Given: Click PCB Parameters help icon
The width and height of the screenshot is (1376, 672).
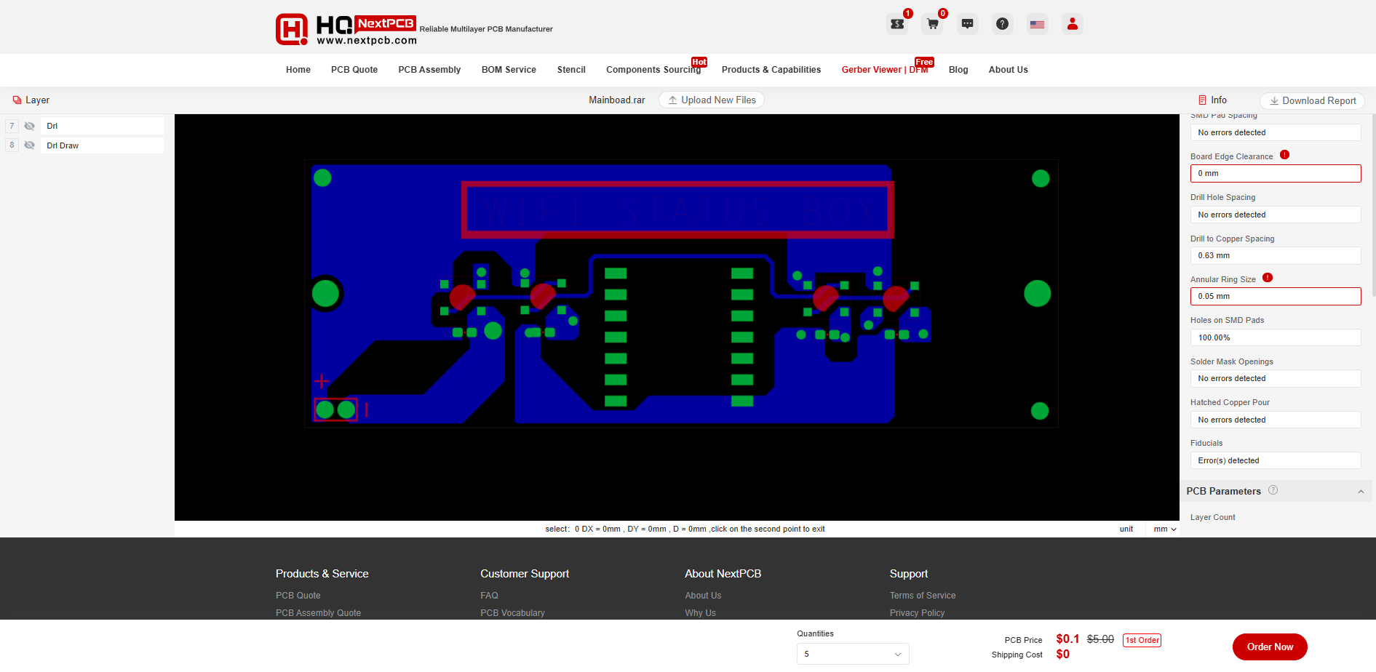Looking at the screenshot, I should tap(1273, 490).
